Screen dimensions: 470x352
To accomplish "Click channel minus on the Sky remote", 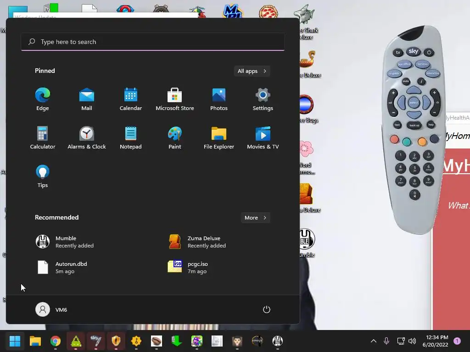I will 434,112.
